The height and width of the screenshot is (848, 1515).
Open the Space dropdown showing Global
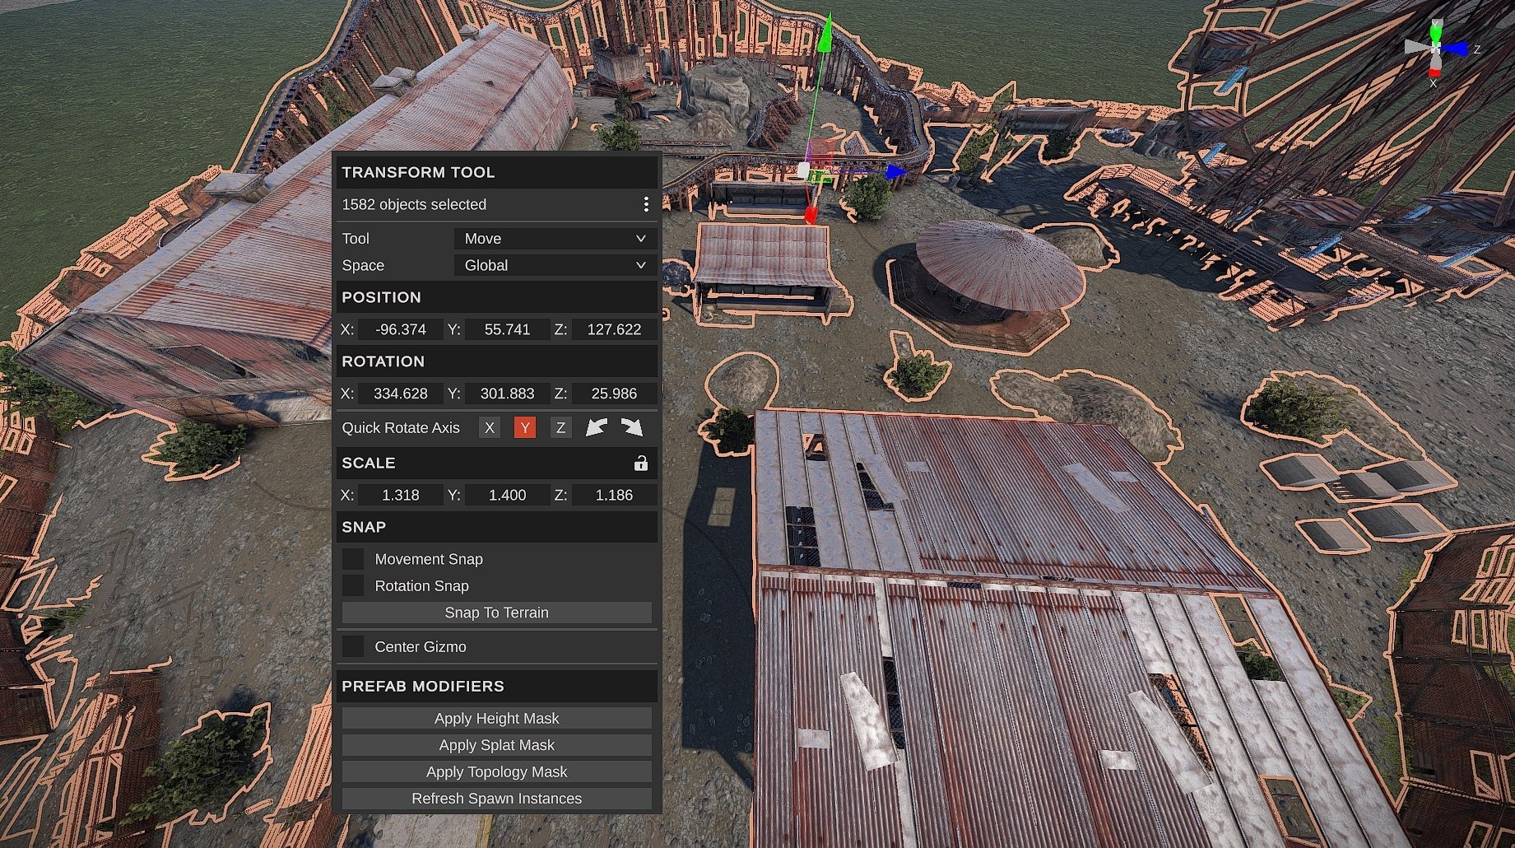pos(555,265)
